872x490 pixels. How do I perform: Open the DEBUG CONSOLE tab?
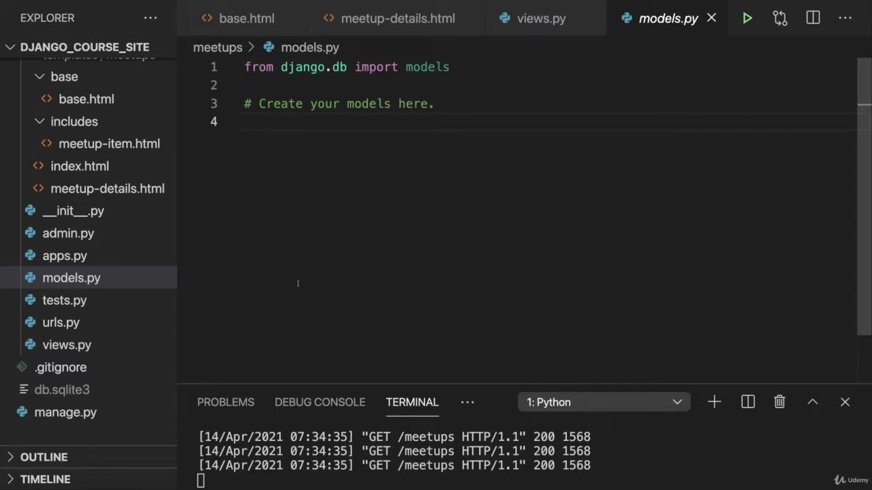(320, 402)
